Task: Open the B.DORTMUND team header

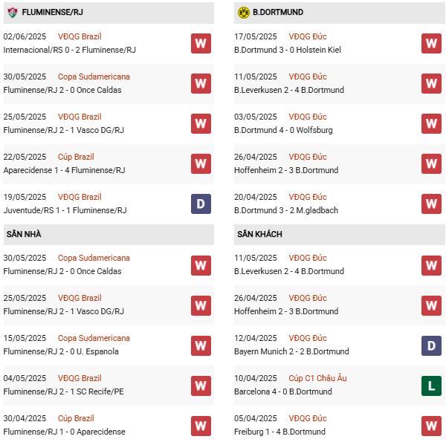Action: point(278,13)
